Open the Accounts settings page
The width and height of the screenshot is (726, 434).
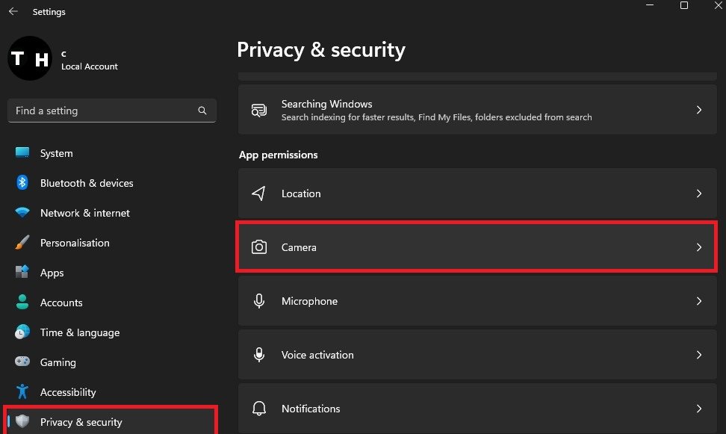pyautogui.click(x=61, y=303)
